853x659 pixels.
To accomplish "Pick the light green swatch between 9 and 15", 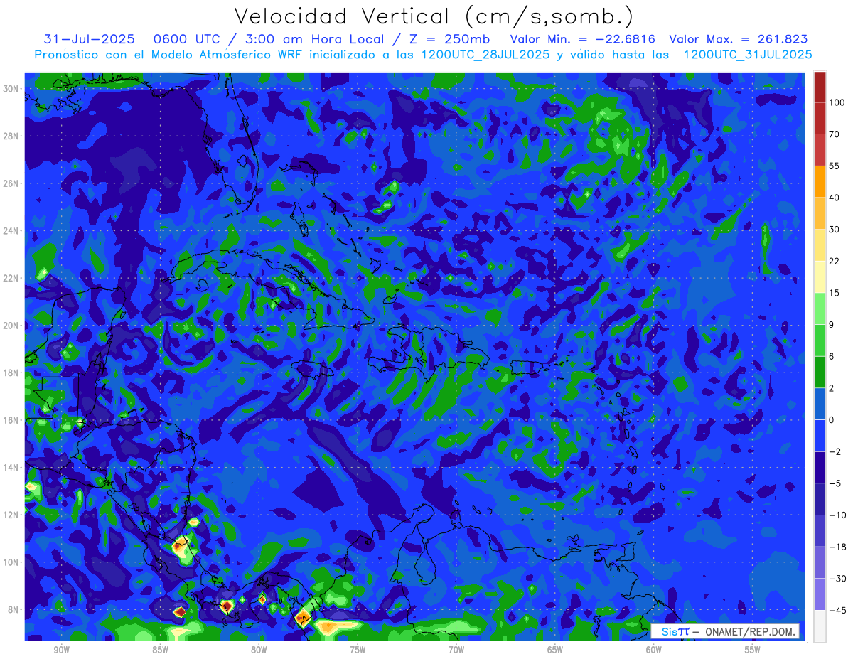I will [820, 309].
